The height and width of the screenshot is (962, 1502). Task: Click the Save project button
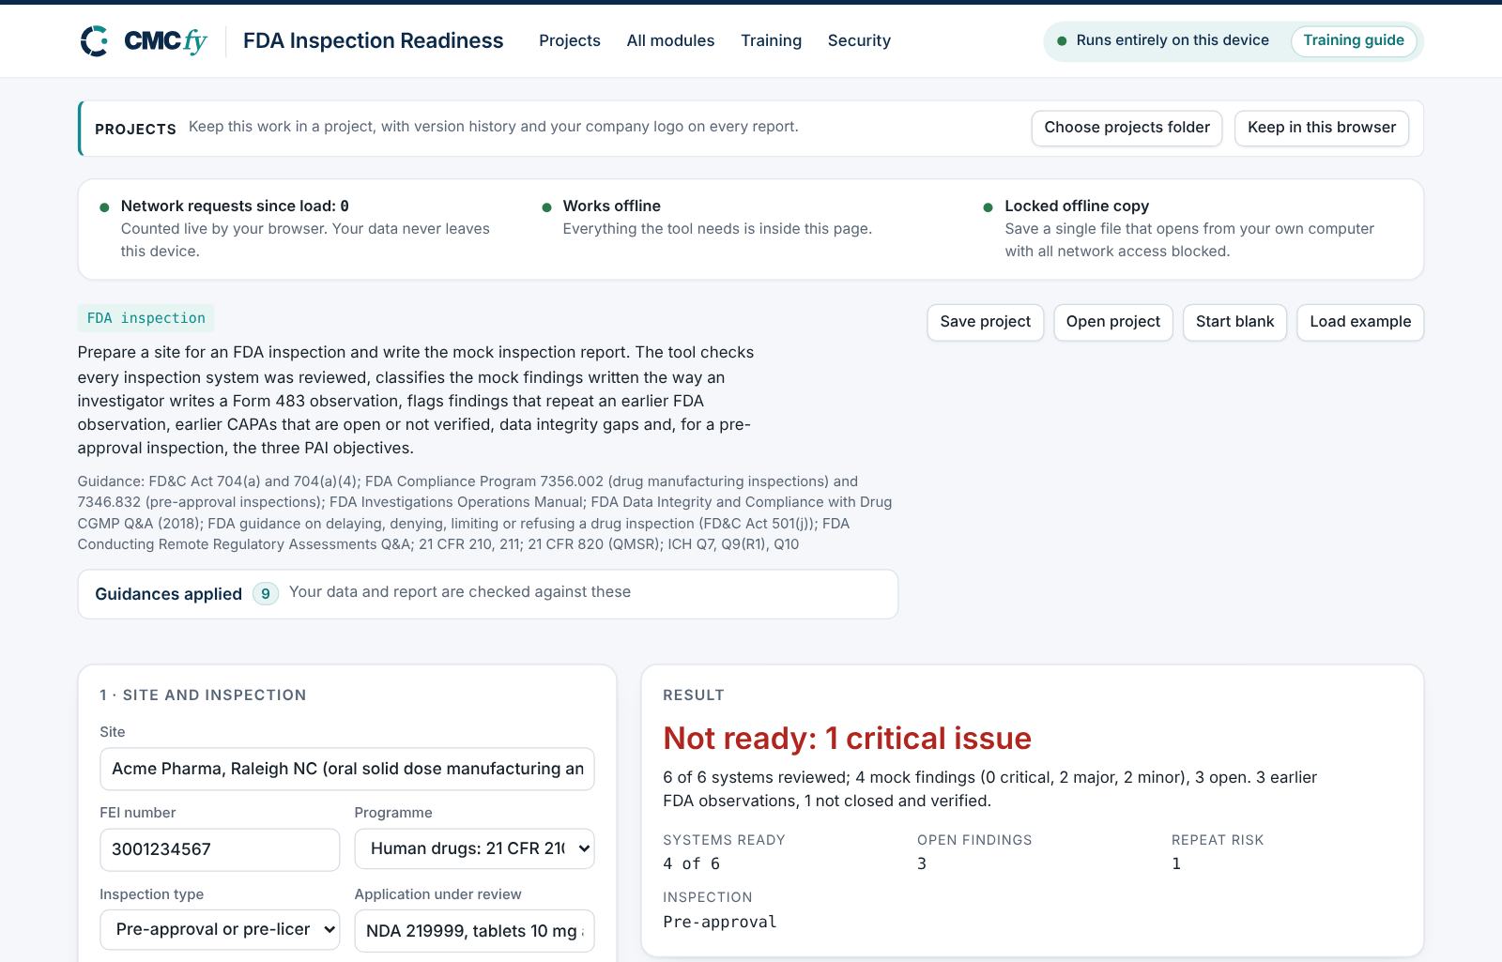985,322
